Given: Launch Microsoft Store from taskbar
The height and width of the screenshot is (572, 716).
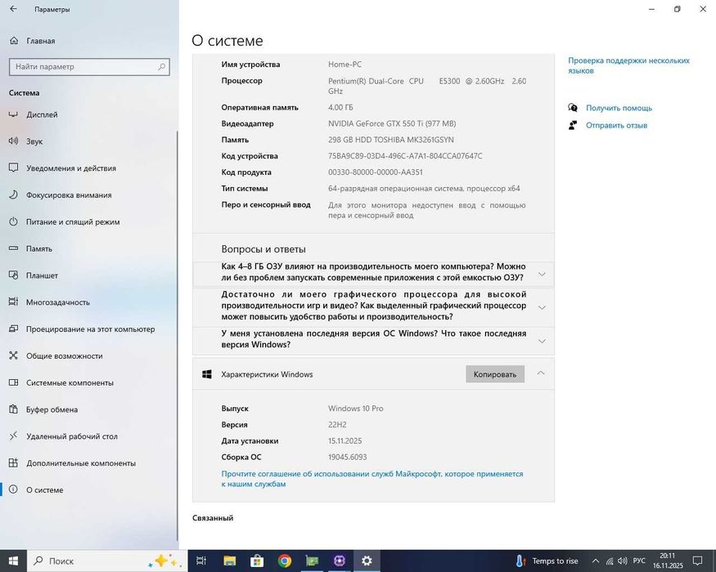Looking at the screenshot, I should coord(257,561).
